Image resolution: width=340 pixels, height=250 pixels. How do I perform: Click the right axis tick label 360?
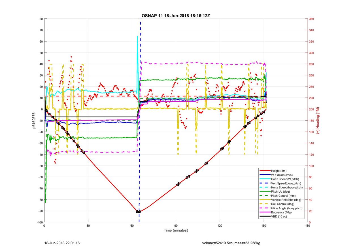coord(312,19)
